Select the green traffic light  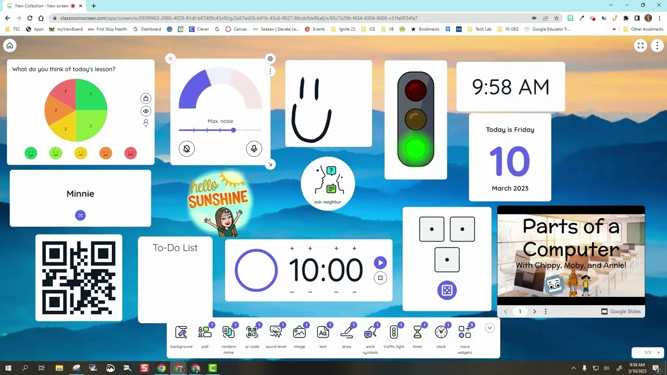pos(415,149)
